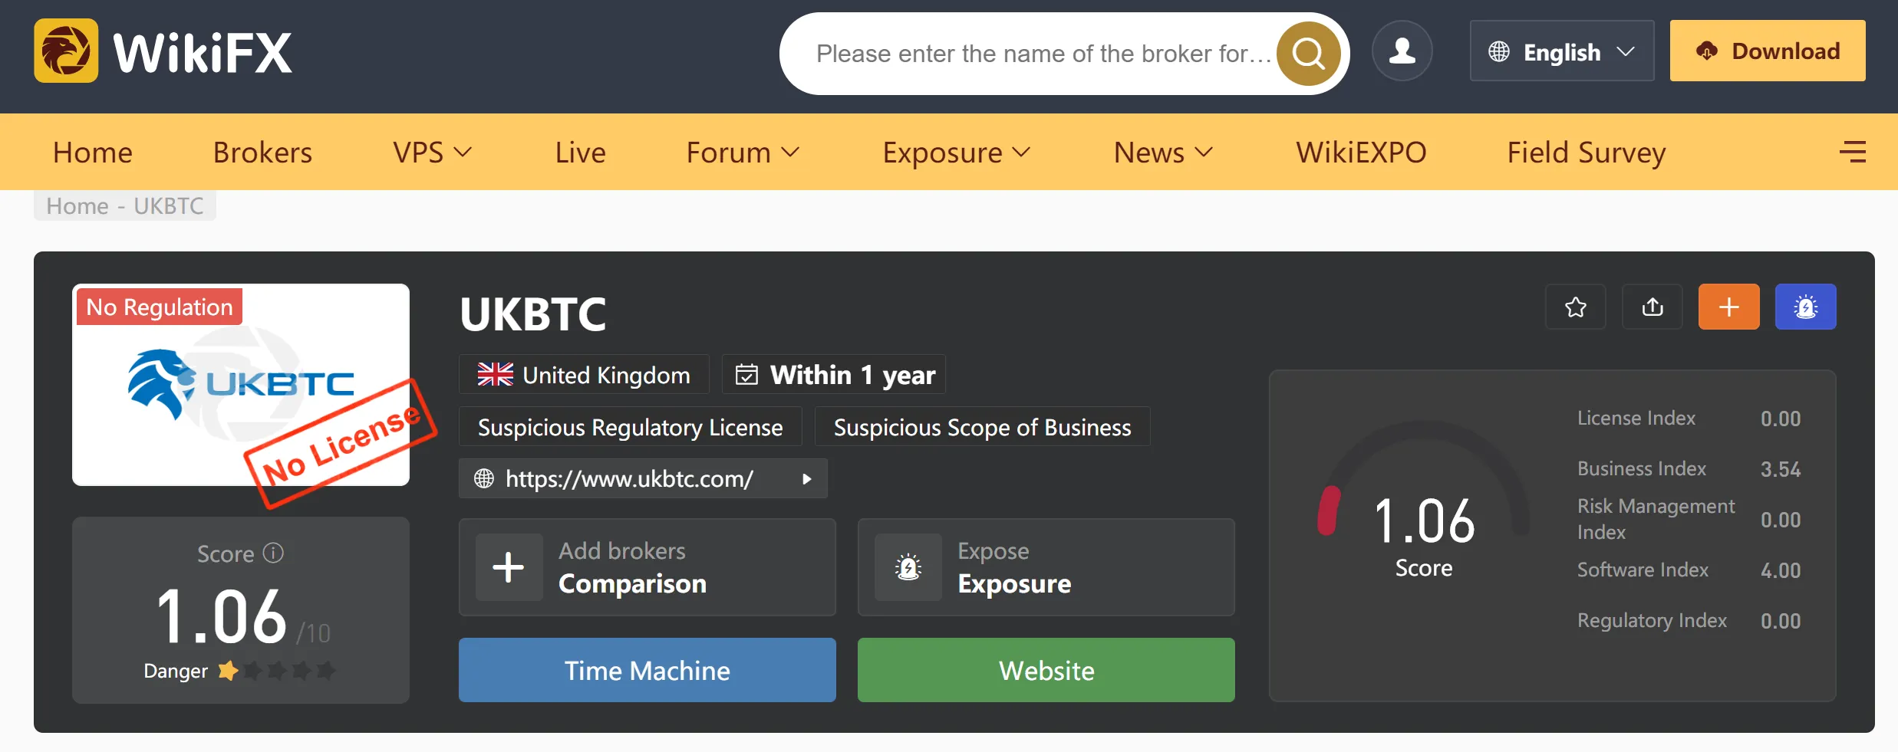Click the globe icon beside the ukbtc URL

tap(484, 478)
